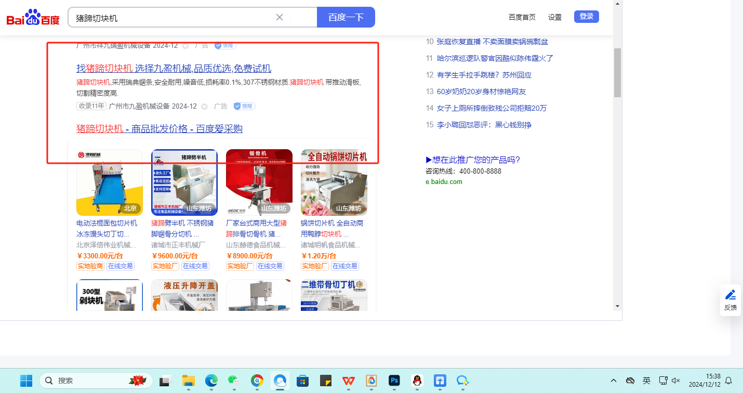
Task: Open QQ penguin icon in the taskbar
Action: tap(417, 381)
